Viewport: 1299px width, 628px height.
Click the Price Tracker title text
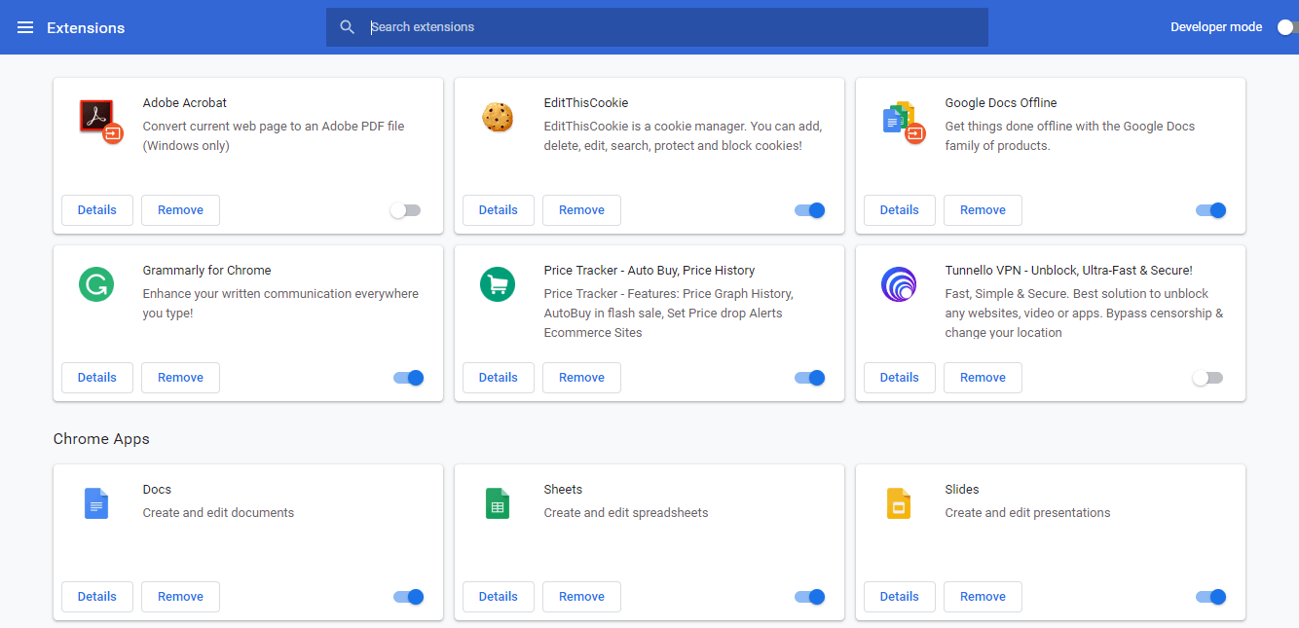[x=649, y=271]
